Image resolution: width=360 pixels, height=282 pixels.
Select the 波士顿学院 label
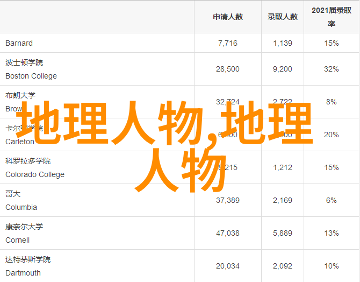[x=24, y=62]
